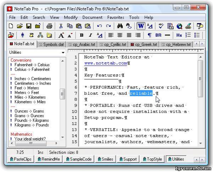Open Support library tab
The image size is (213, 172).
tap(128, 159)
